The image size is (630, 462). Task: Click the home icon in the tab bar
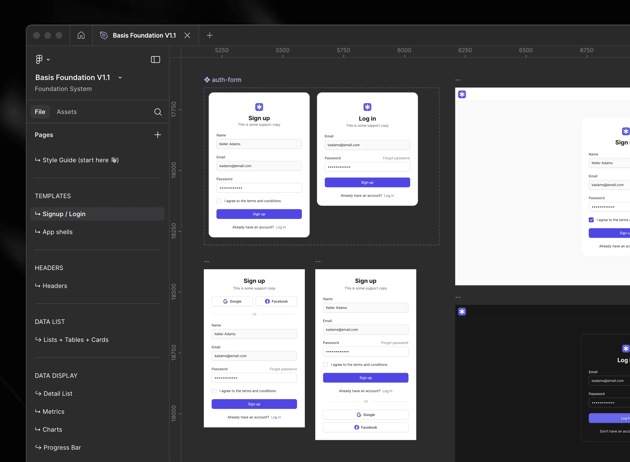tap(81, 35)
